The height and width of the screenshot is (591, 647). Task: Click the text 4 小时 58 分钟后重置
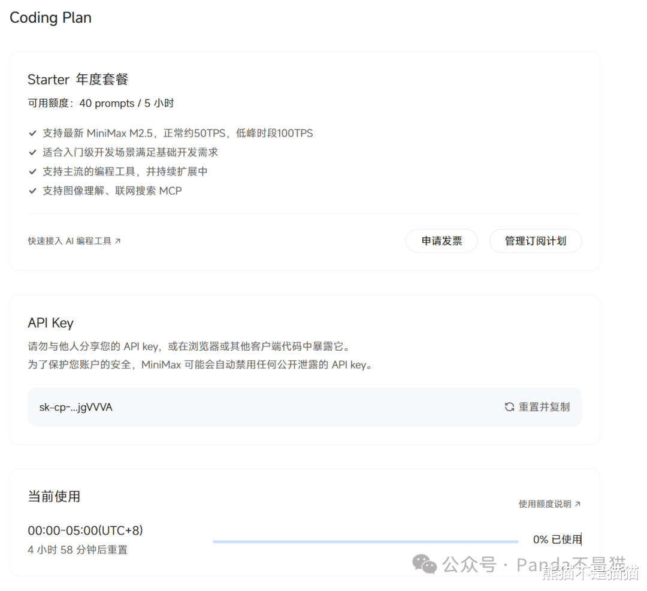pyautogui.click(x=77, y=550)
